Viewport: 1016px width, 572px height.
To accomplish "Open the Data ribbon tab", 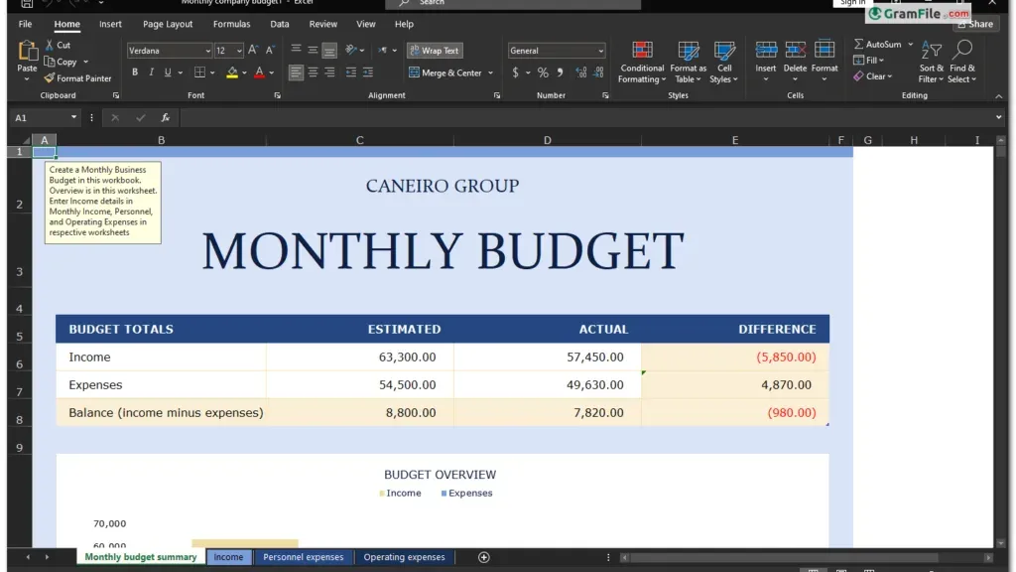I will pos(279,24).
